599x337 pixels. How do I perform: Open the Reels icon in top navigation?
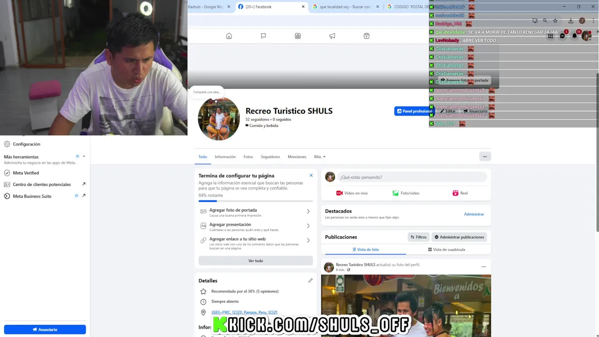click(366, 36)
